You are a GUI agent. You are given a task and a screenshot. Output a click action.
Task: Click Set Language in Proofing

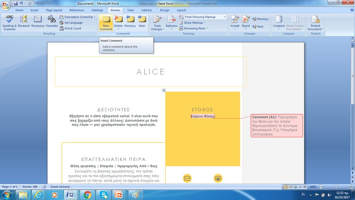point(71,23)
